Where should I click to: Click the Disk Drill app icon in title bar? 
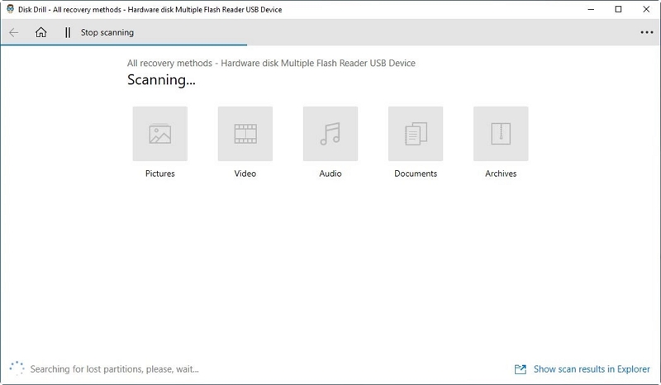tap(10, 9)
